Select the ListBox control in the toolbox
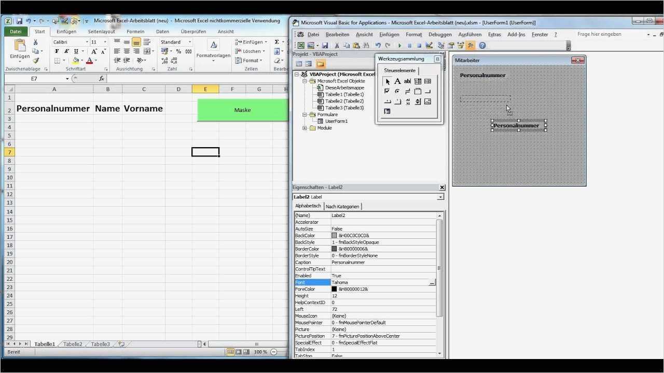 pos(427,81)
